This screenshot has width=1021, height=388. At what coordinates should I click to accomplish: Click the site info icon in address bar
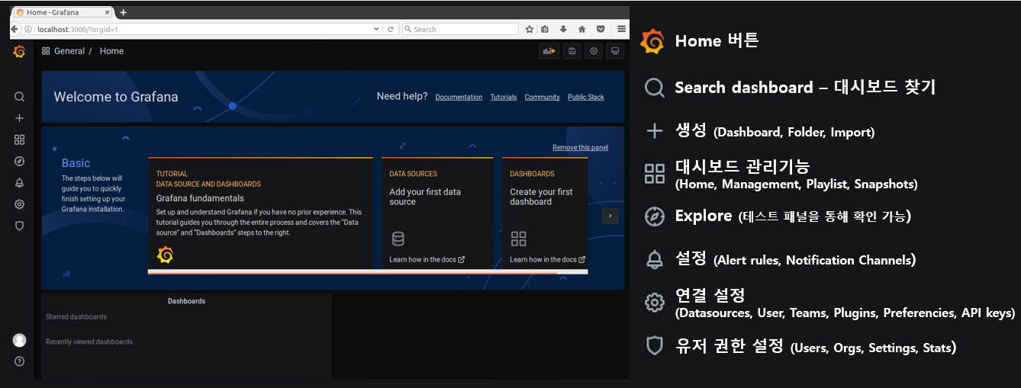[29, 29]
